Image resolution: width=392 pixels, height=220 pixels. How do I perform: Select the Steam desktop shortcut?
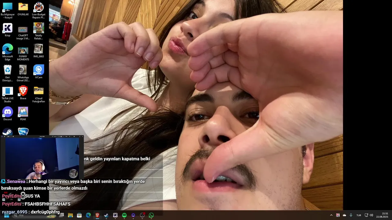(8, 132)
